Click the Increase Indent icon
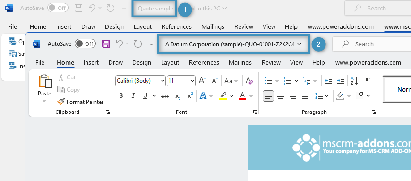This screenshot has height=181, width=411. (x=341, y=80)
